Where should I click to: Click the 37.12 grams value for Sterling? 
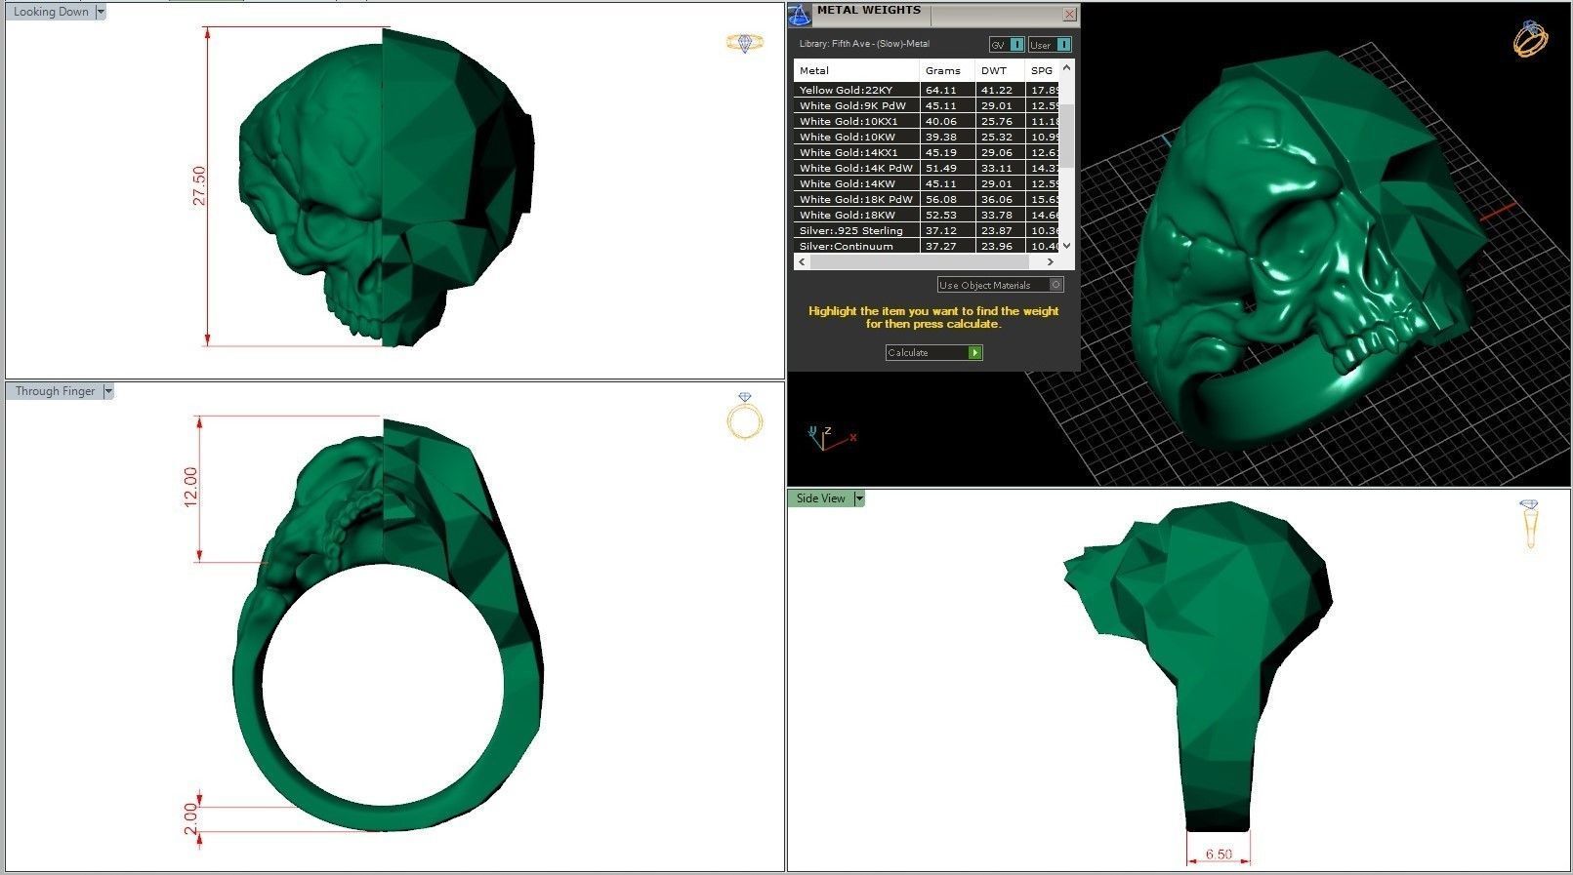coord(947,230)
